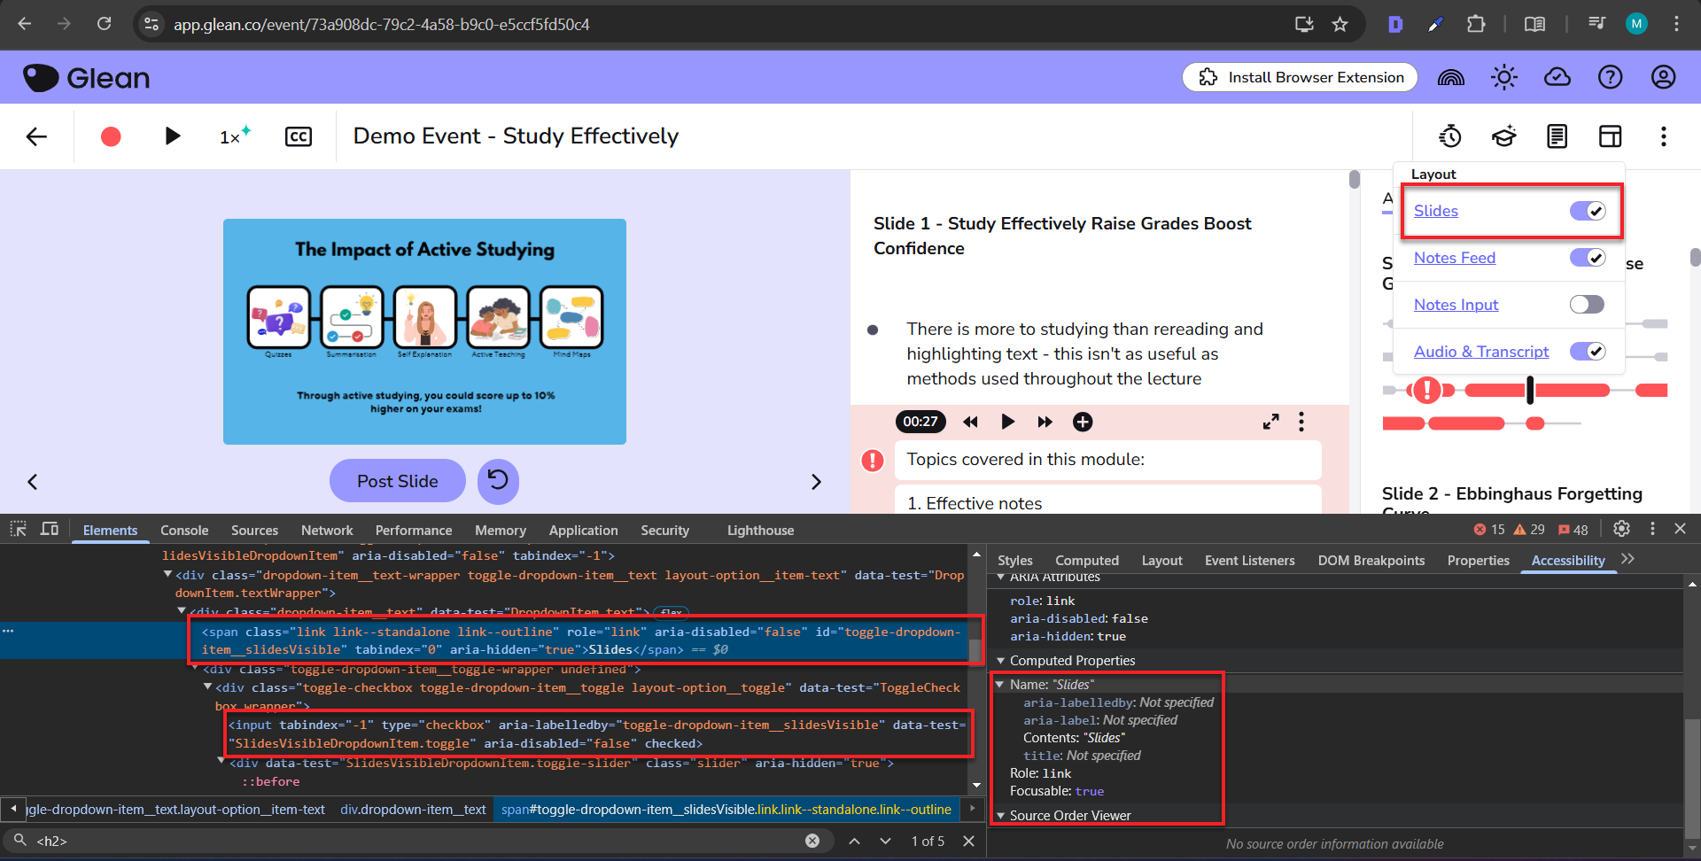Click the graduation cap icon
Image resolution: width=1701 pixels, height=861 pixels.
click(x=1503, y=136)
